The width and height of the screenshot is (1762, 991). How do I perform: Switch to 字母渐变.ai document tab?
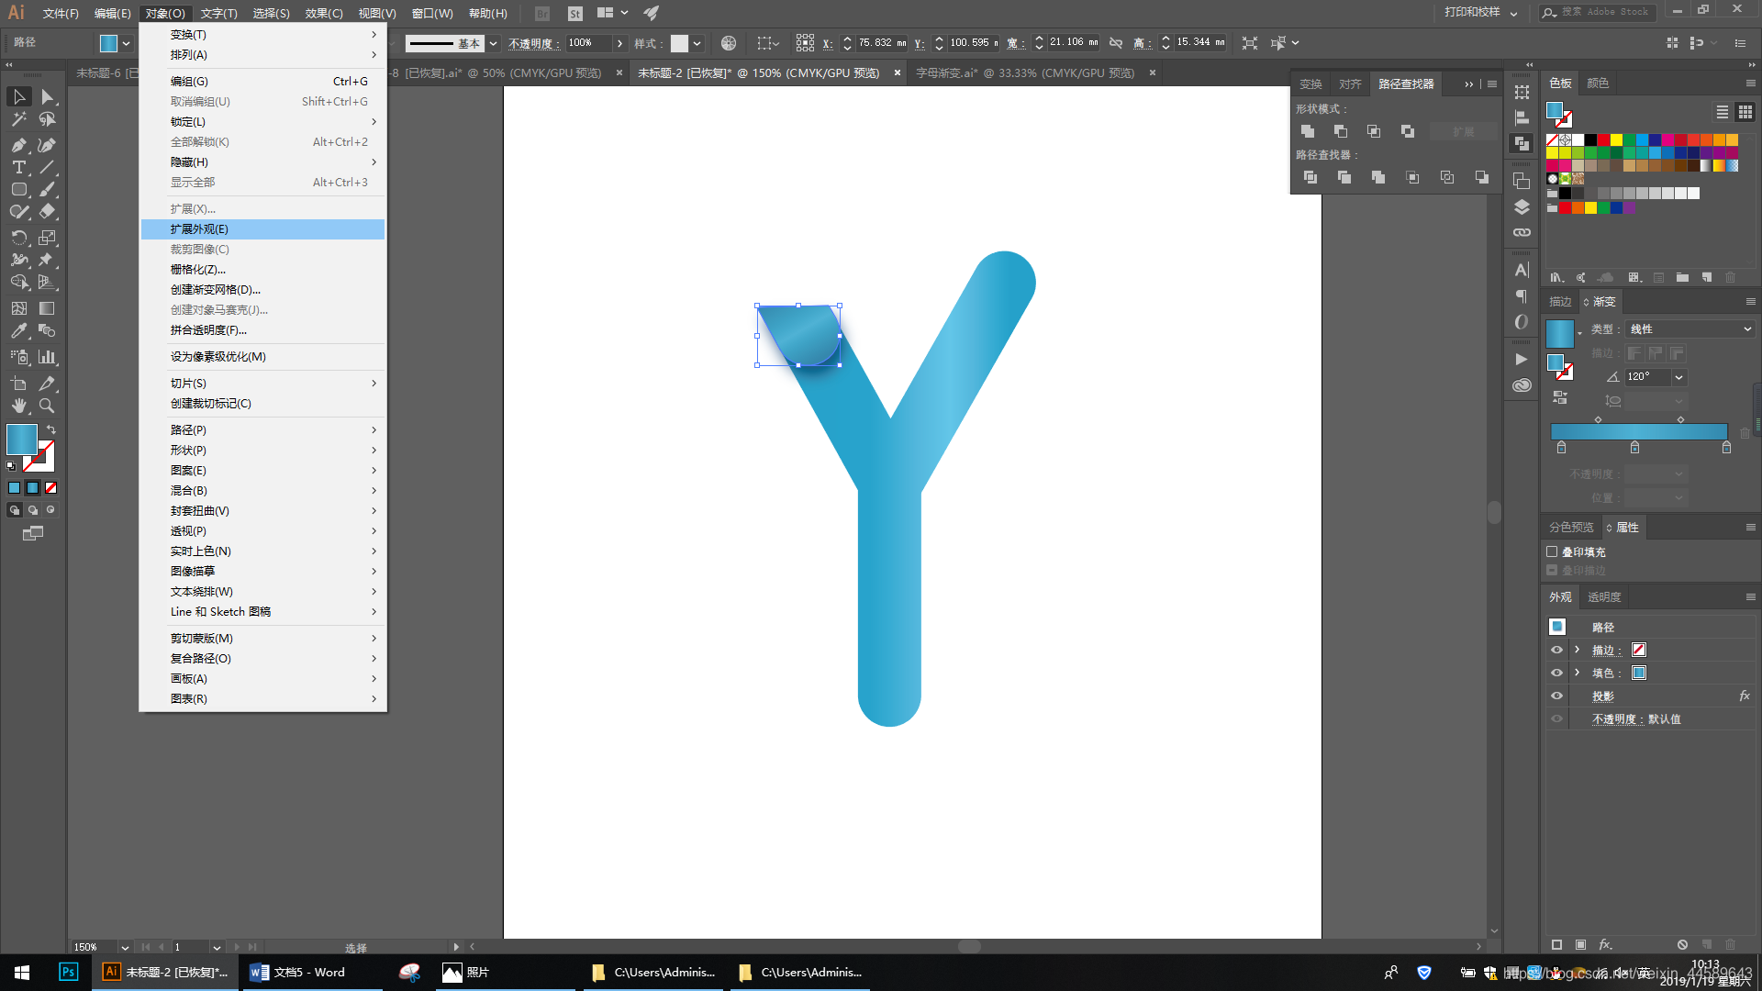click(x=1024, y=72)
